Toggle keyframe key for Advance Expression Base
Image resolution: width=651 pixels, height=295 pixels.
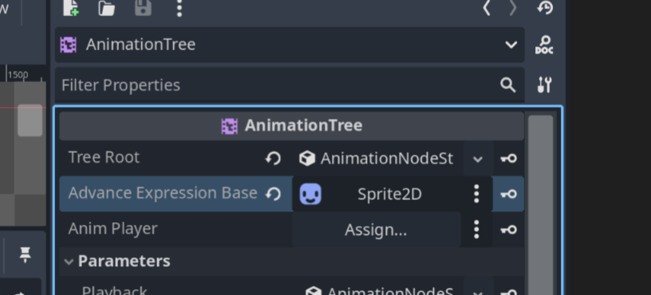click(509, 194)
